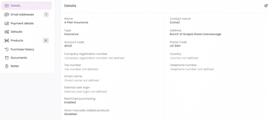
Task: Open the Documents section
Action: (x=26, y=58)
